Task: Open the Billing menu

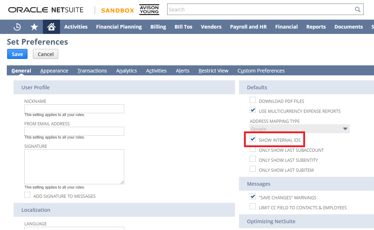Action: [x=158, y=27]
